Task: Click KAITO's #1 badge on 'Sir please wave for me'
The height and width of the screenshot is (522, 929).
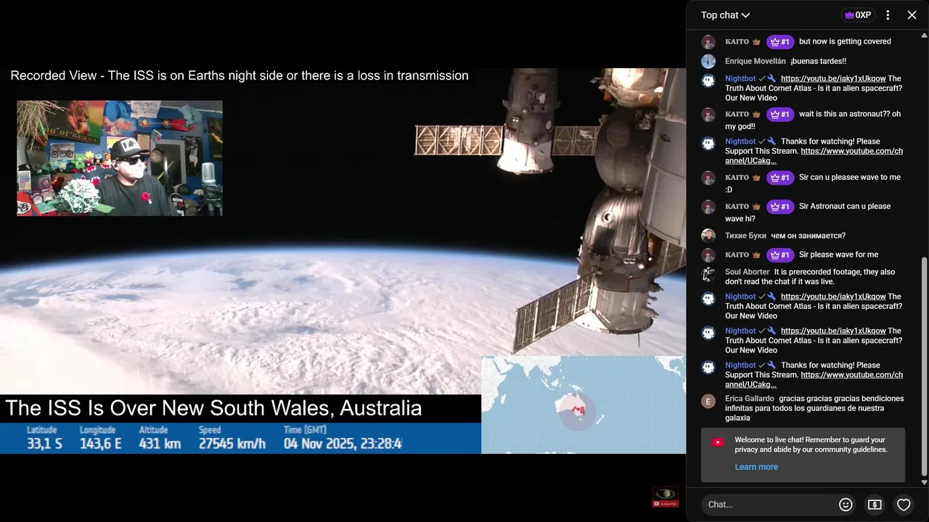Action: pyautogui.click(x=780, y=255)
